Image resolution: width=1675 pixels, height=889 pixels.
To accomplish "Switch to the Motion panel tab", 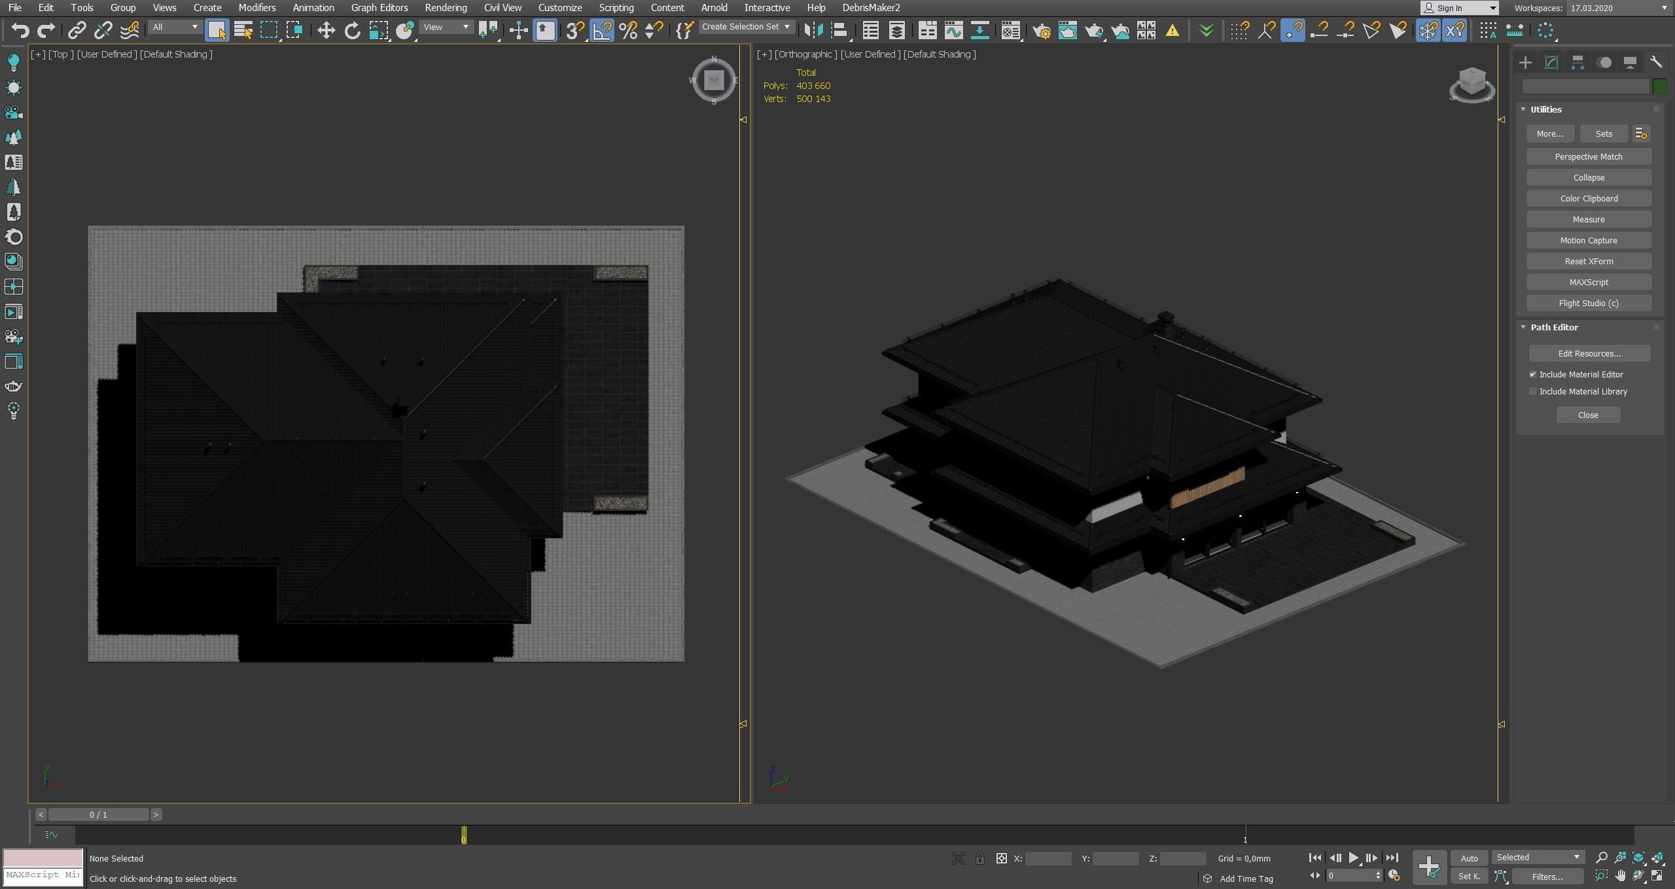I will point(1604,62).
